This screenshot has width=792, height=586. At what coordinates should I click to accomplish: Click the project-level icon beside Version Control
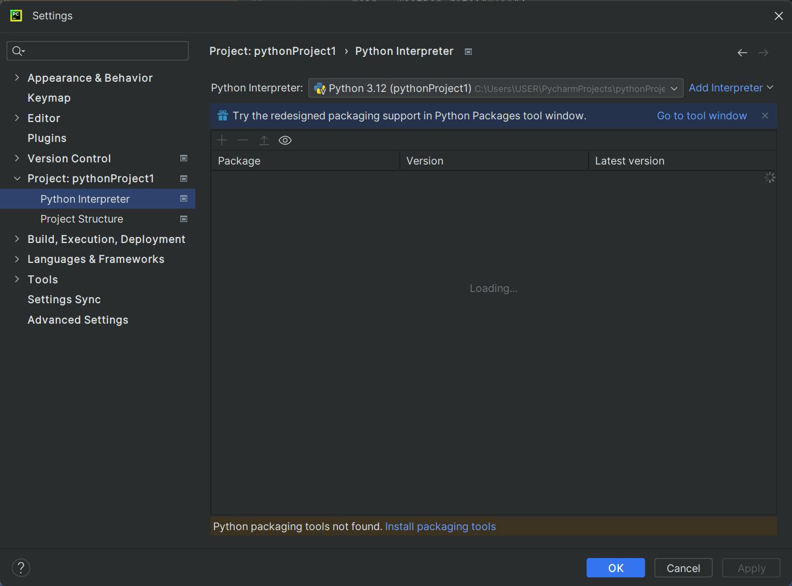point(183,158)
